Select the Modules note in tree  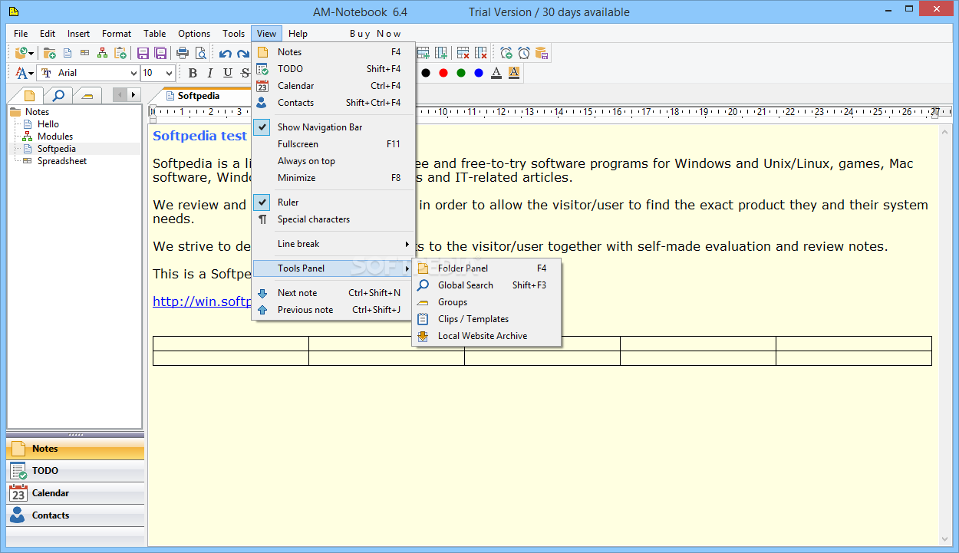[54, 137]
